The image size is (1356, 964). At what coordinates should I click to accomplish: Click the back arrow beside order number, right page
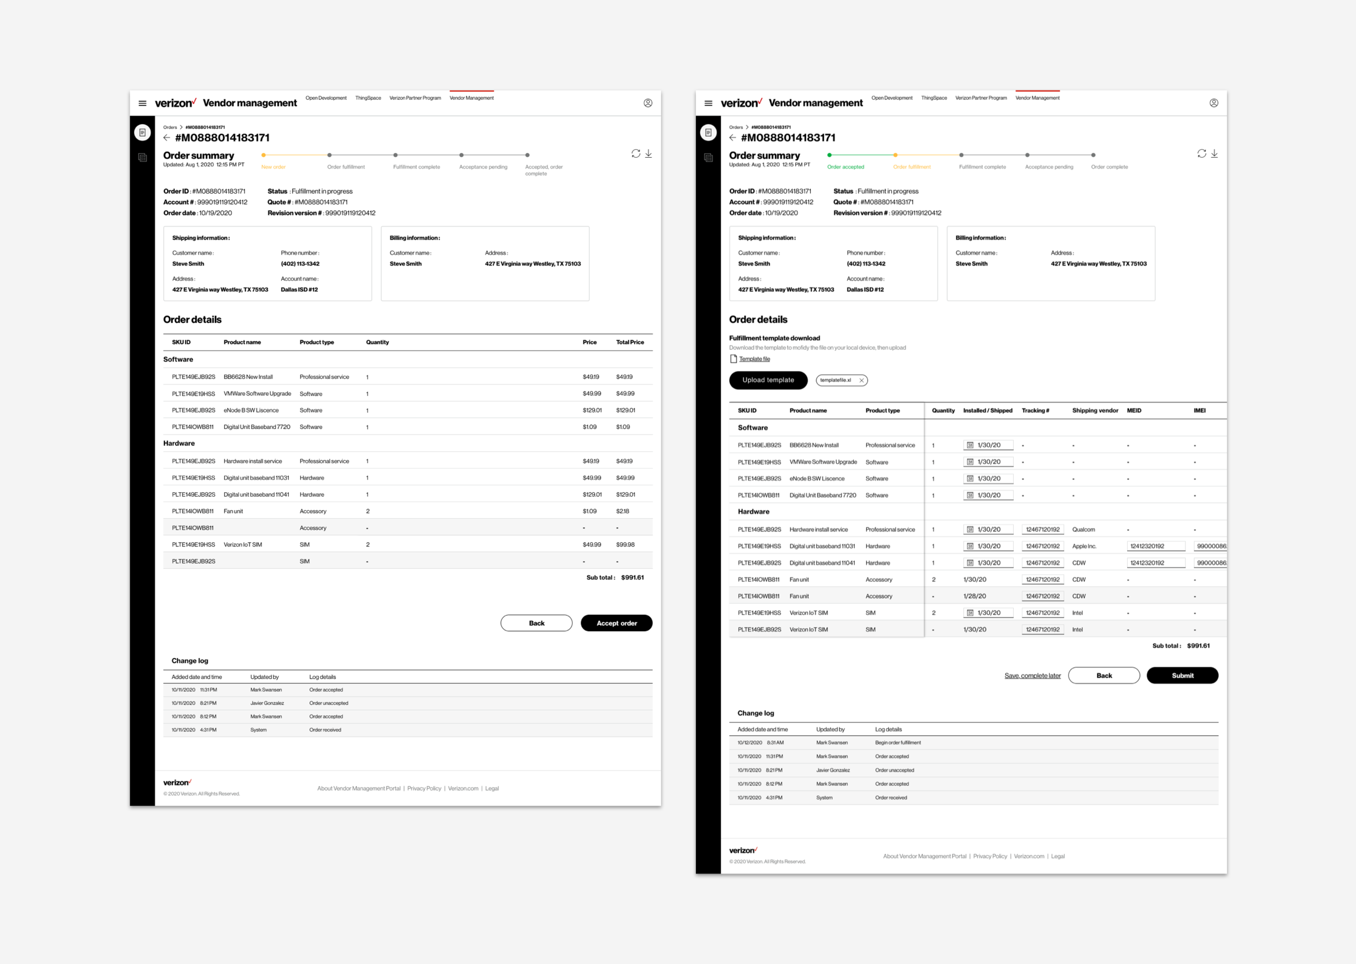click(733, 138)
